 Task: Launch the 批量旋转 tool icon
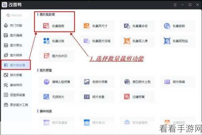[167, 26]
